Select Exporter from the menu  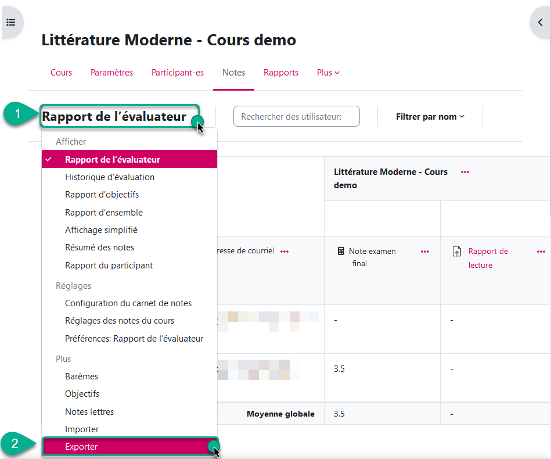(81, 447)
